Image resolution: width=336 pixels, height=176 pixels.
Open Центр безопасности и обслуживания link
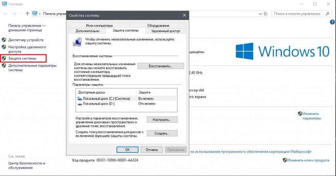pos(27,165)
